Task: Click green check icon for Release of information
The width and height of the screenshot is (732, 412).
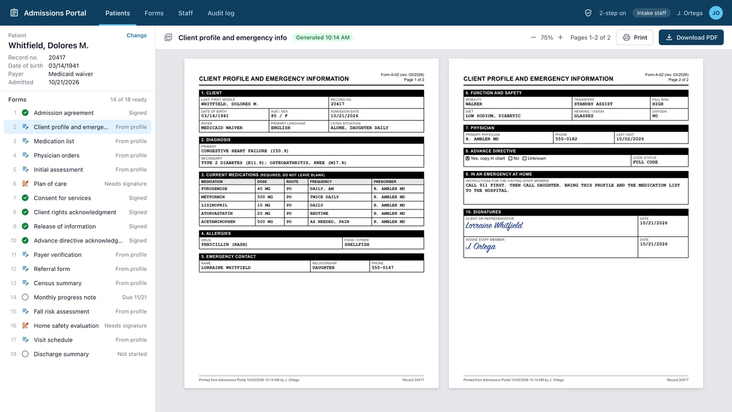Action: click(x=25, y=226)
